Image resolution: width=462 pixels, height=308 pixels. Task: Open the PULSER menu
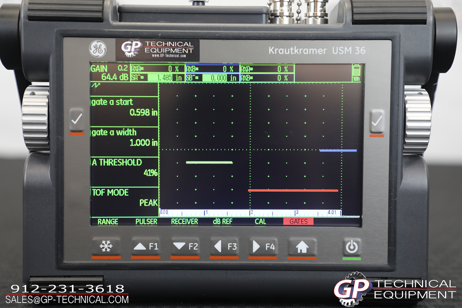(x=146, y=222)
